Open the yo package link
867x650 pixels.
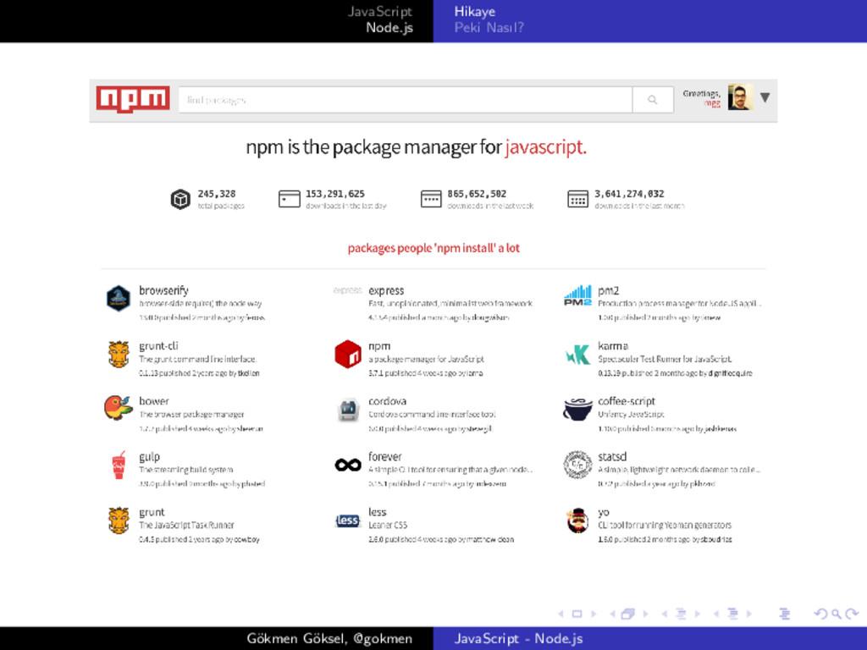(x=603, y=513)
